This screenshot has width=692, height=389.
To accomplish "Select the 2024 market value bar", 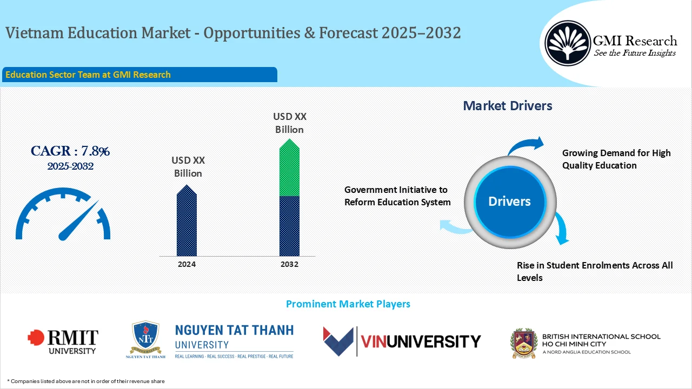I will pyautogui.click(x=187, y=222).
